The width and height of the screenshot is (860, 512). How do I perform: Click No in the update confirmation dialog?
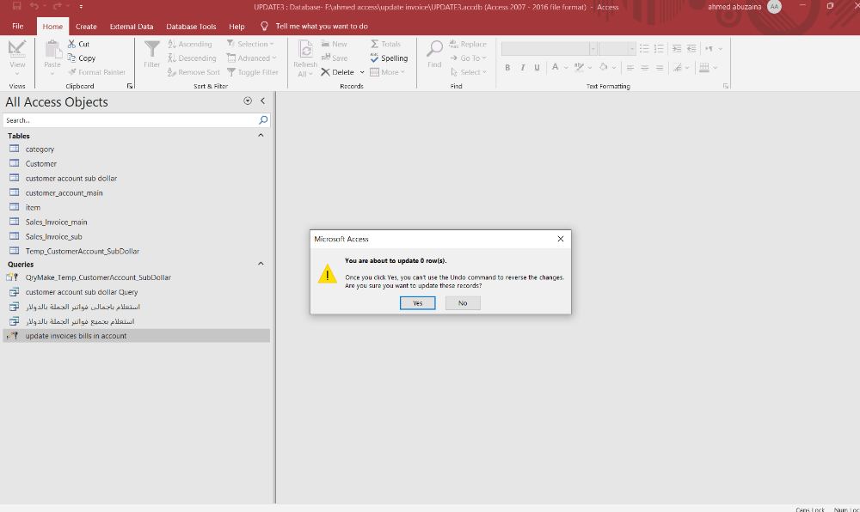pyautogui.click(x=463, y=303)
